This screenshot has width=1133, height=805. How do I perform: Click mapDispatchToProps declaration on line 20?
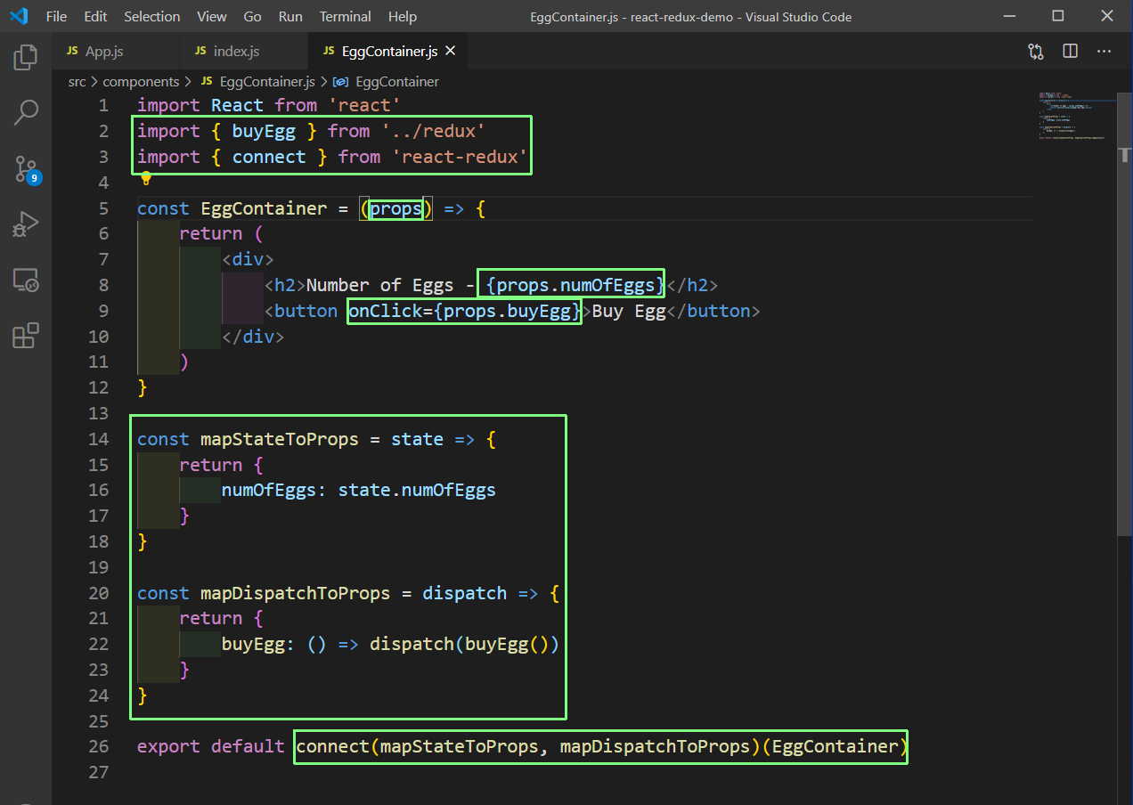(x=295, y=593)
